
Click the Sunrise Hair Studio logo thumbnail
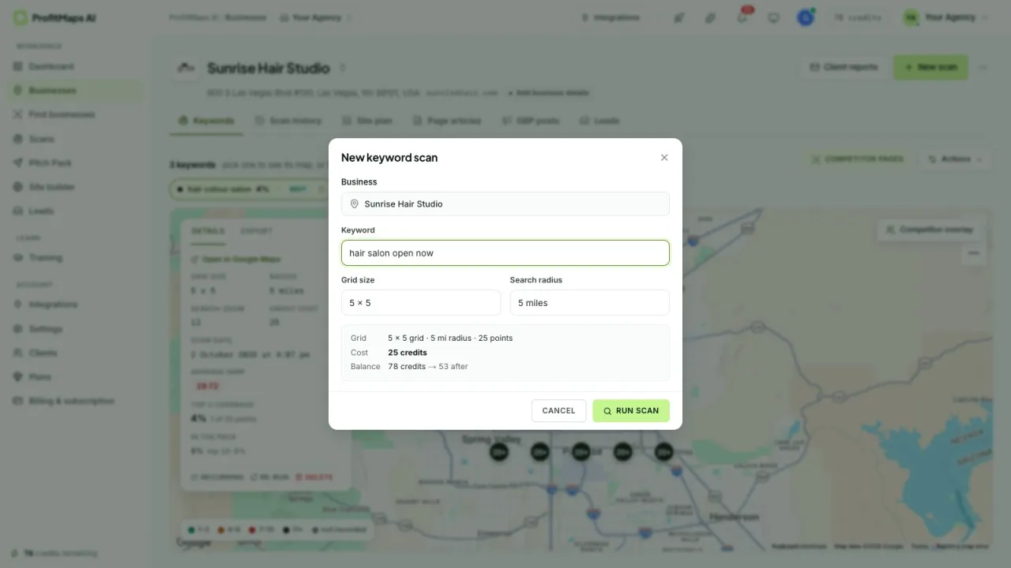[x=186, y=68]
